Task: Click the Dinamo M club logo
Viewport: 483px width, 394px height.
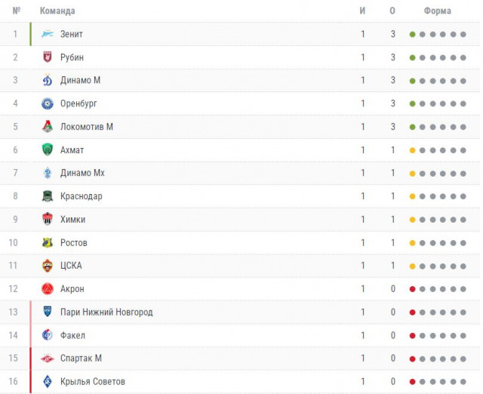Action: [x=48, y=81]
